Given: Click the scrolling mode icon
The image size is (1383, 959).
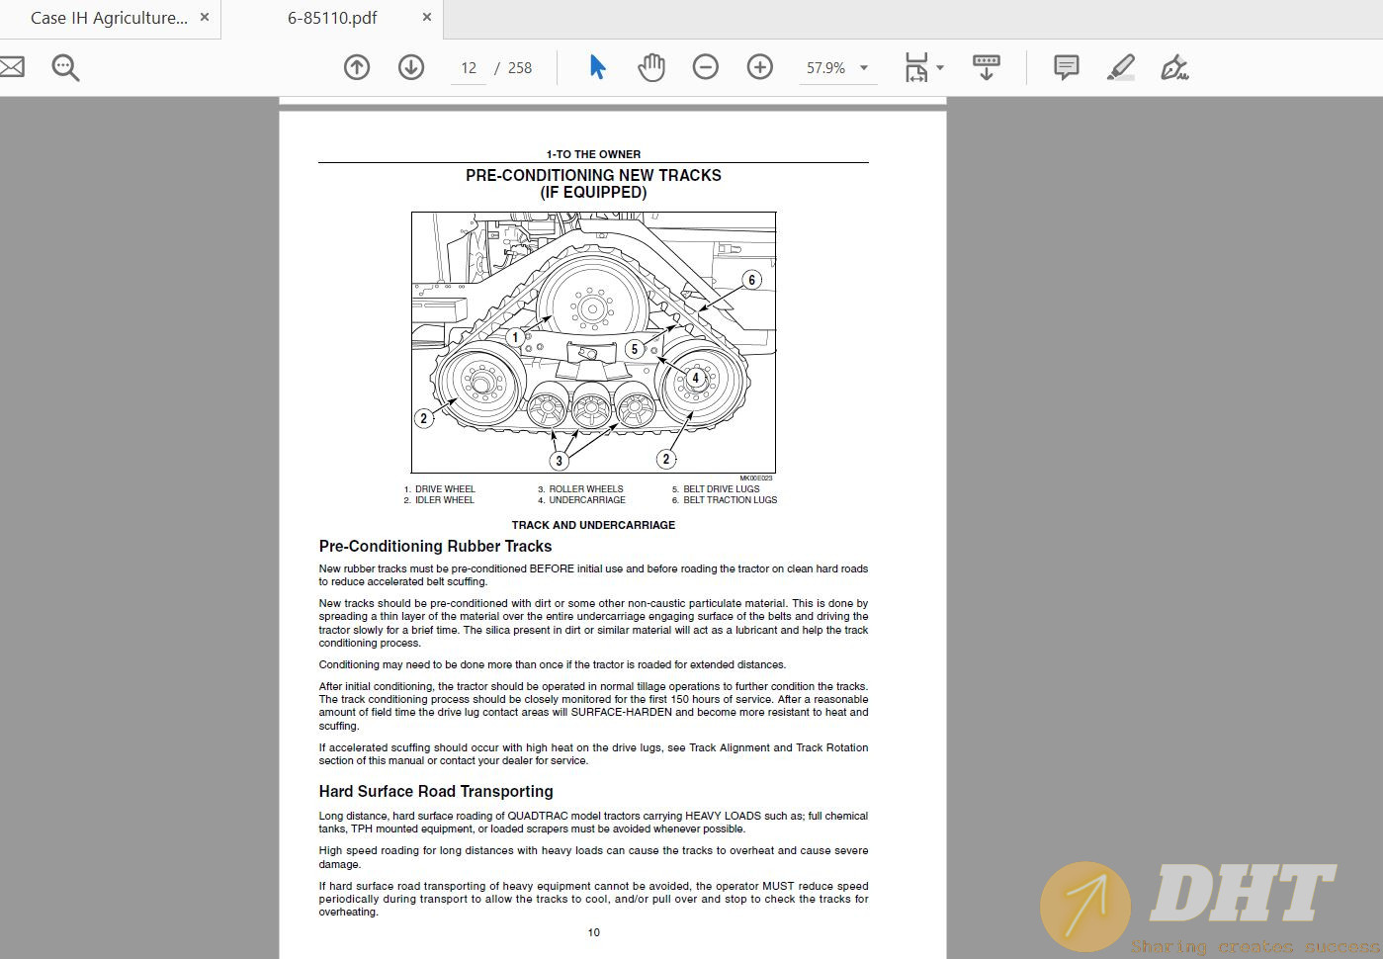Looking at the screenshot, I should 987,67.
